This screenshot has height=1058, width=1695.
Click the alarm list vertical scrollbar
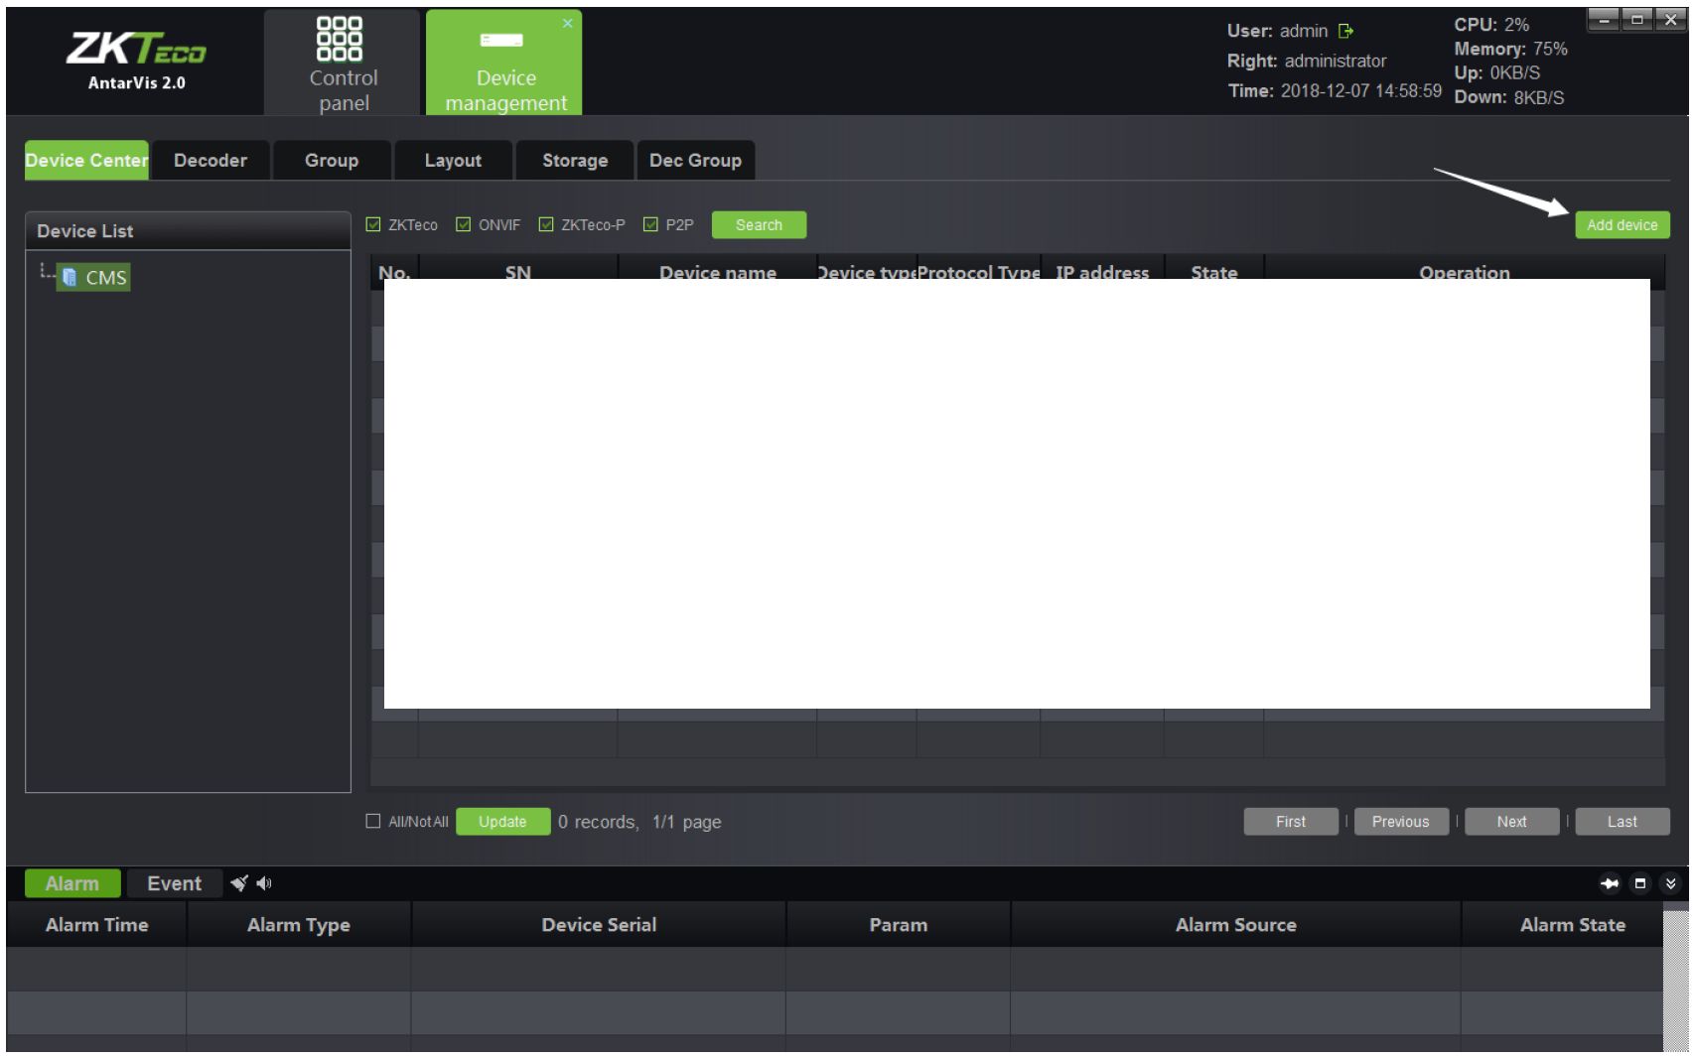point(1675,978)
